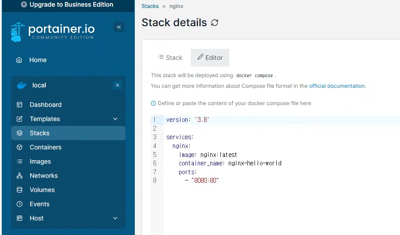The height and width of the screenshot is (235, 400).
Task: Click image: nginx:latest line
Action: (x=208, y=155)
